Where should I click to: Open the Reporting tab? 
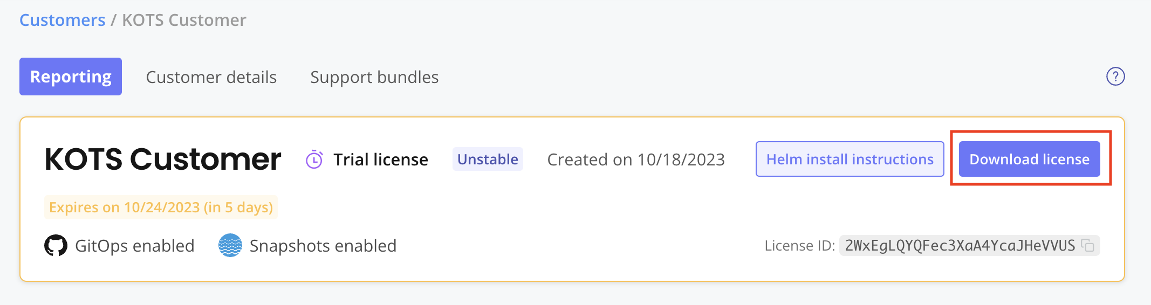click(x=71, y=77)
